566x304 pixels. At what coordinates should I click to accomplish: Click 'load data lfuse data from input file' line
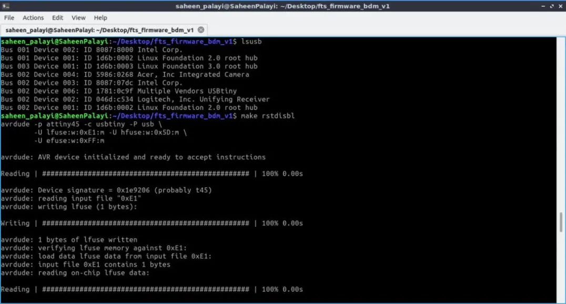106,256
